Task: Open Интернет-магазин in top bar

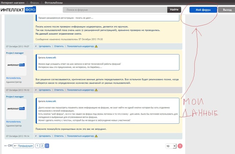Action: (12, 3)
